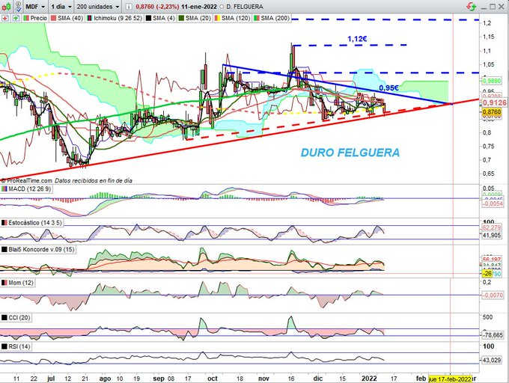Click the MACD (12 26 9) panel icon
This screenshot has width=509, height=383.
point(4,189)
